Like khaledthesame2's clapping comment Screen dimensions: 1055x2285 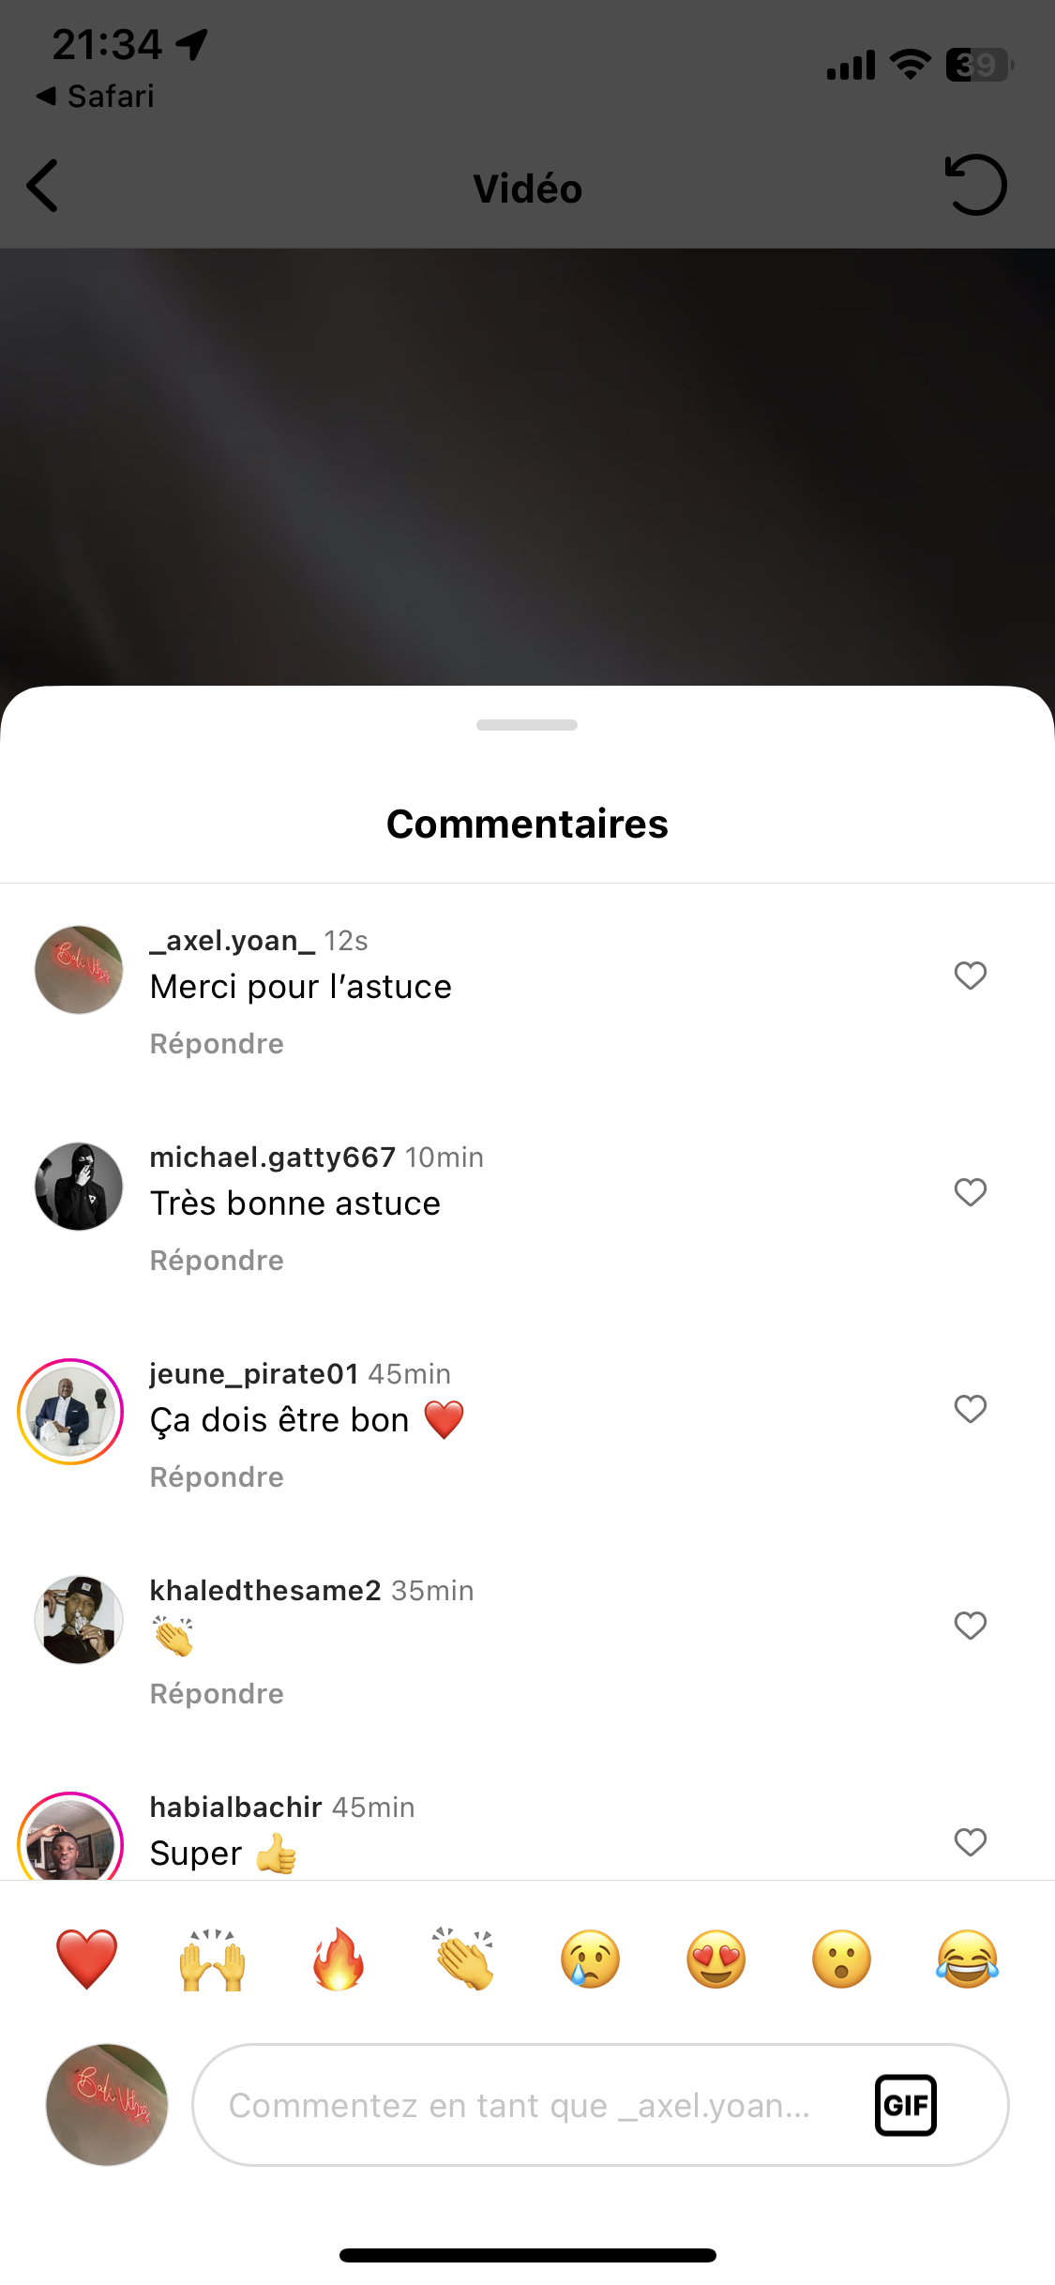click(x=970, y=1626)
